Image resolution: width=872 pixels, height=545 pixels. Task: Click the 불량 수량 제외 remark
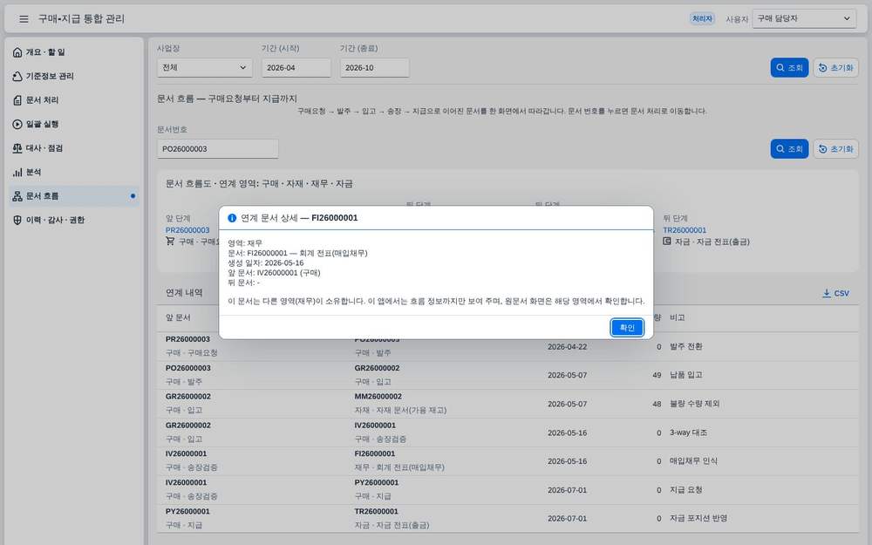(x=694, y=404)
